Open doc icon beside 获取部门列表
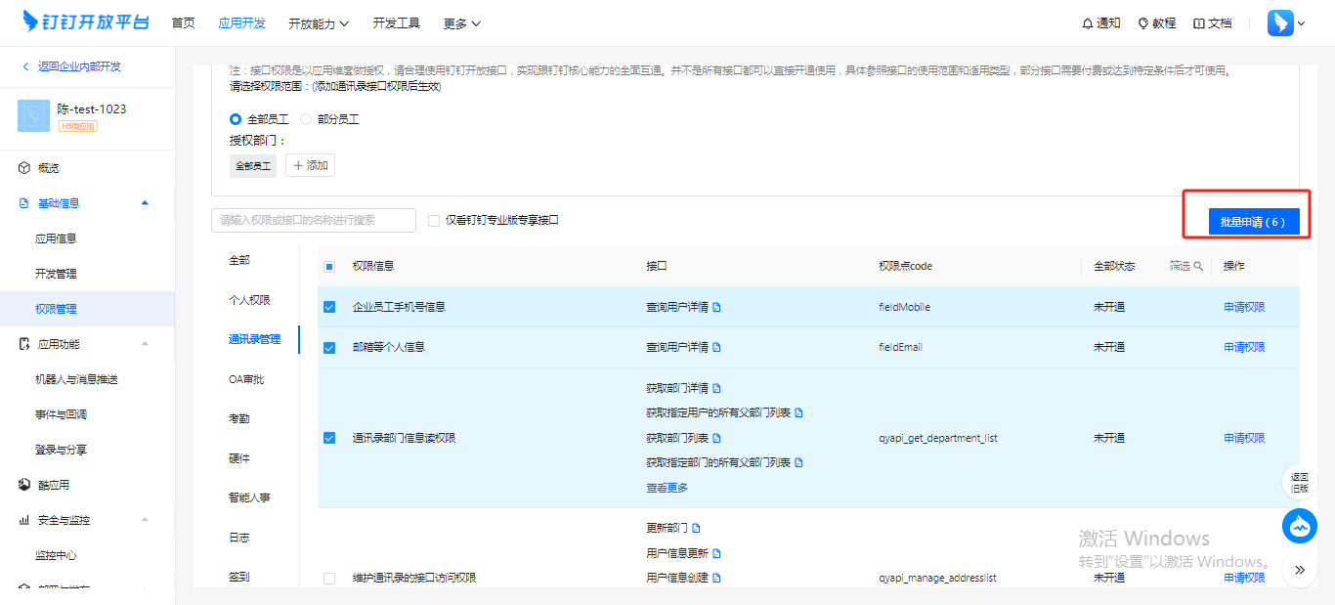 (x=716, y=438)
